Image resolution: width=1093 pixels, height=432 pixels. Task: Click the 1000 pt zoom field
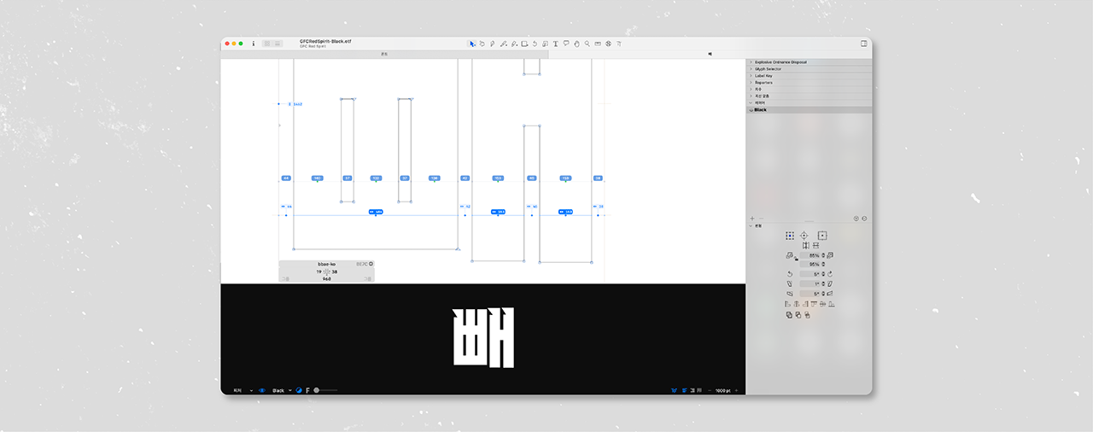pyautogui.click(x=723, y=390)
